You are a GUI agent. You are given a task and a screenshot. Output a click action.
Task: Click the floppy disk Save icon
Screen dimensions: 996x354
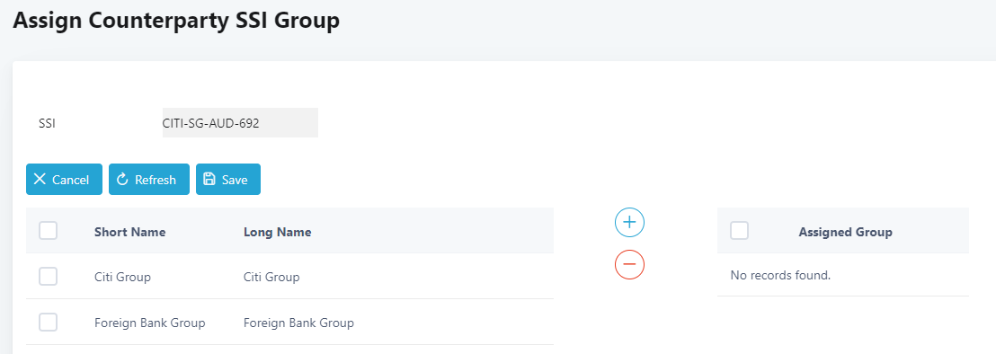pos(209,180)
